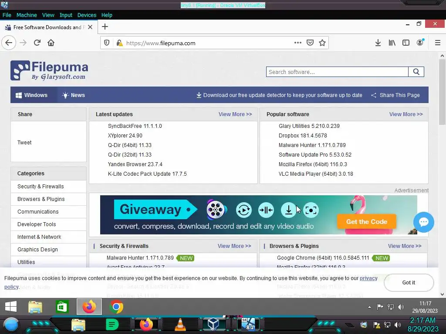Open the VirtualBox View menu
This screenshot has height=334, width=446.
click(48, 15)
